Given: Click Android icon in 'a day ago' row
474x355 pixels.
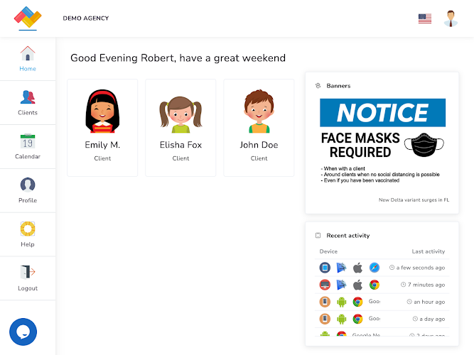Looking at the screenshot, I should (342, 319).
